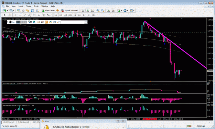Set timeframe to D1
Viewport: 215px width, 129px height.
84,15
